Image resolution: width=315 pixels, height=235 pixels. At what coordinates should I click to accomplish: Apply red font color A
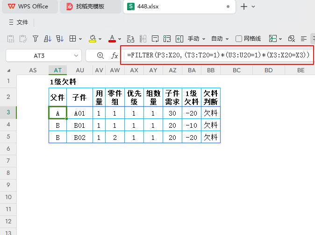point(112,38)
